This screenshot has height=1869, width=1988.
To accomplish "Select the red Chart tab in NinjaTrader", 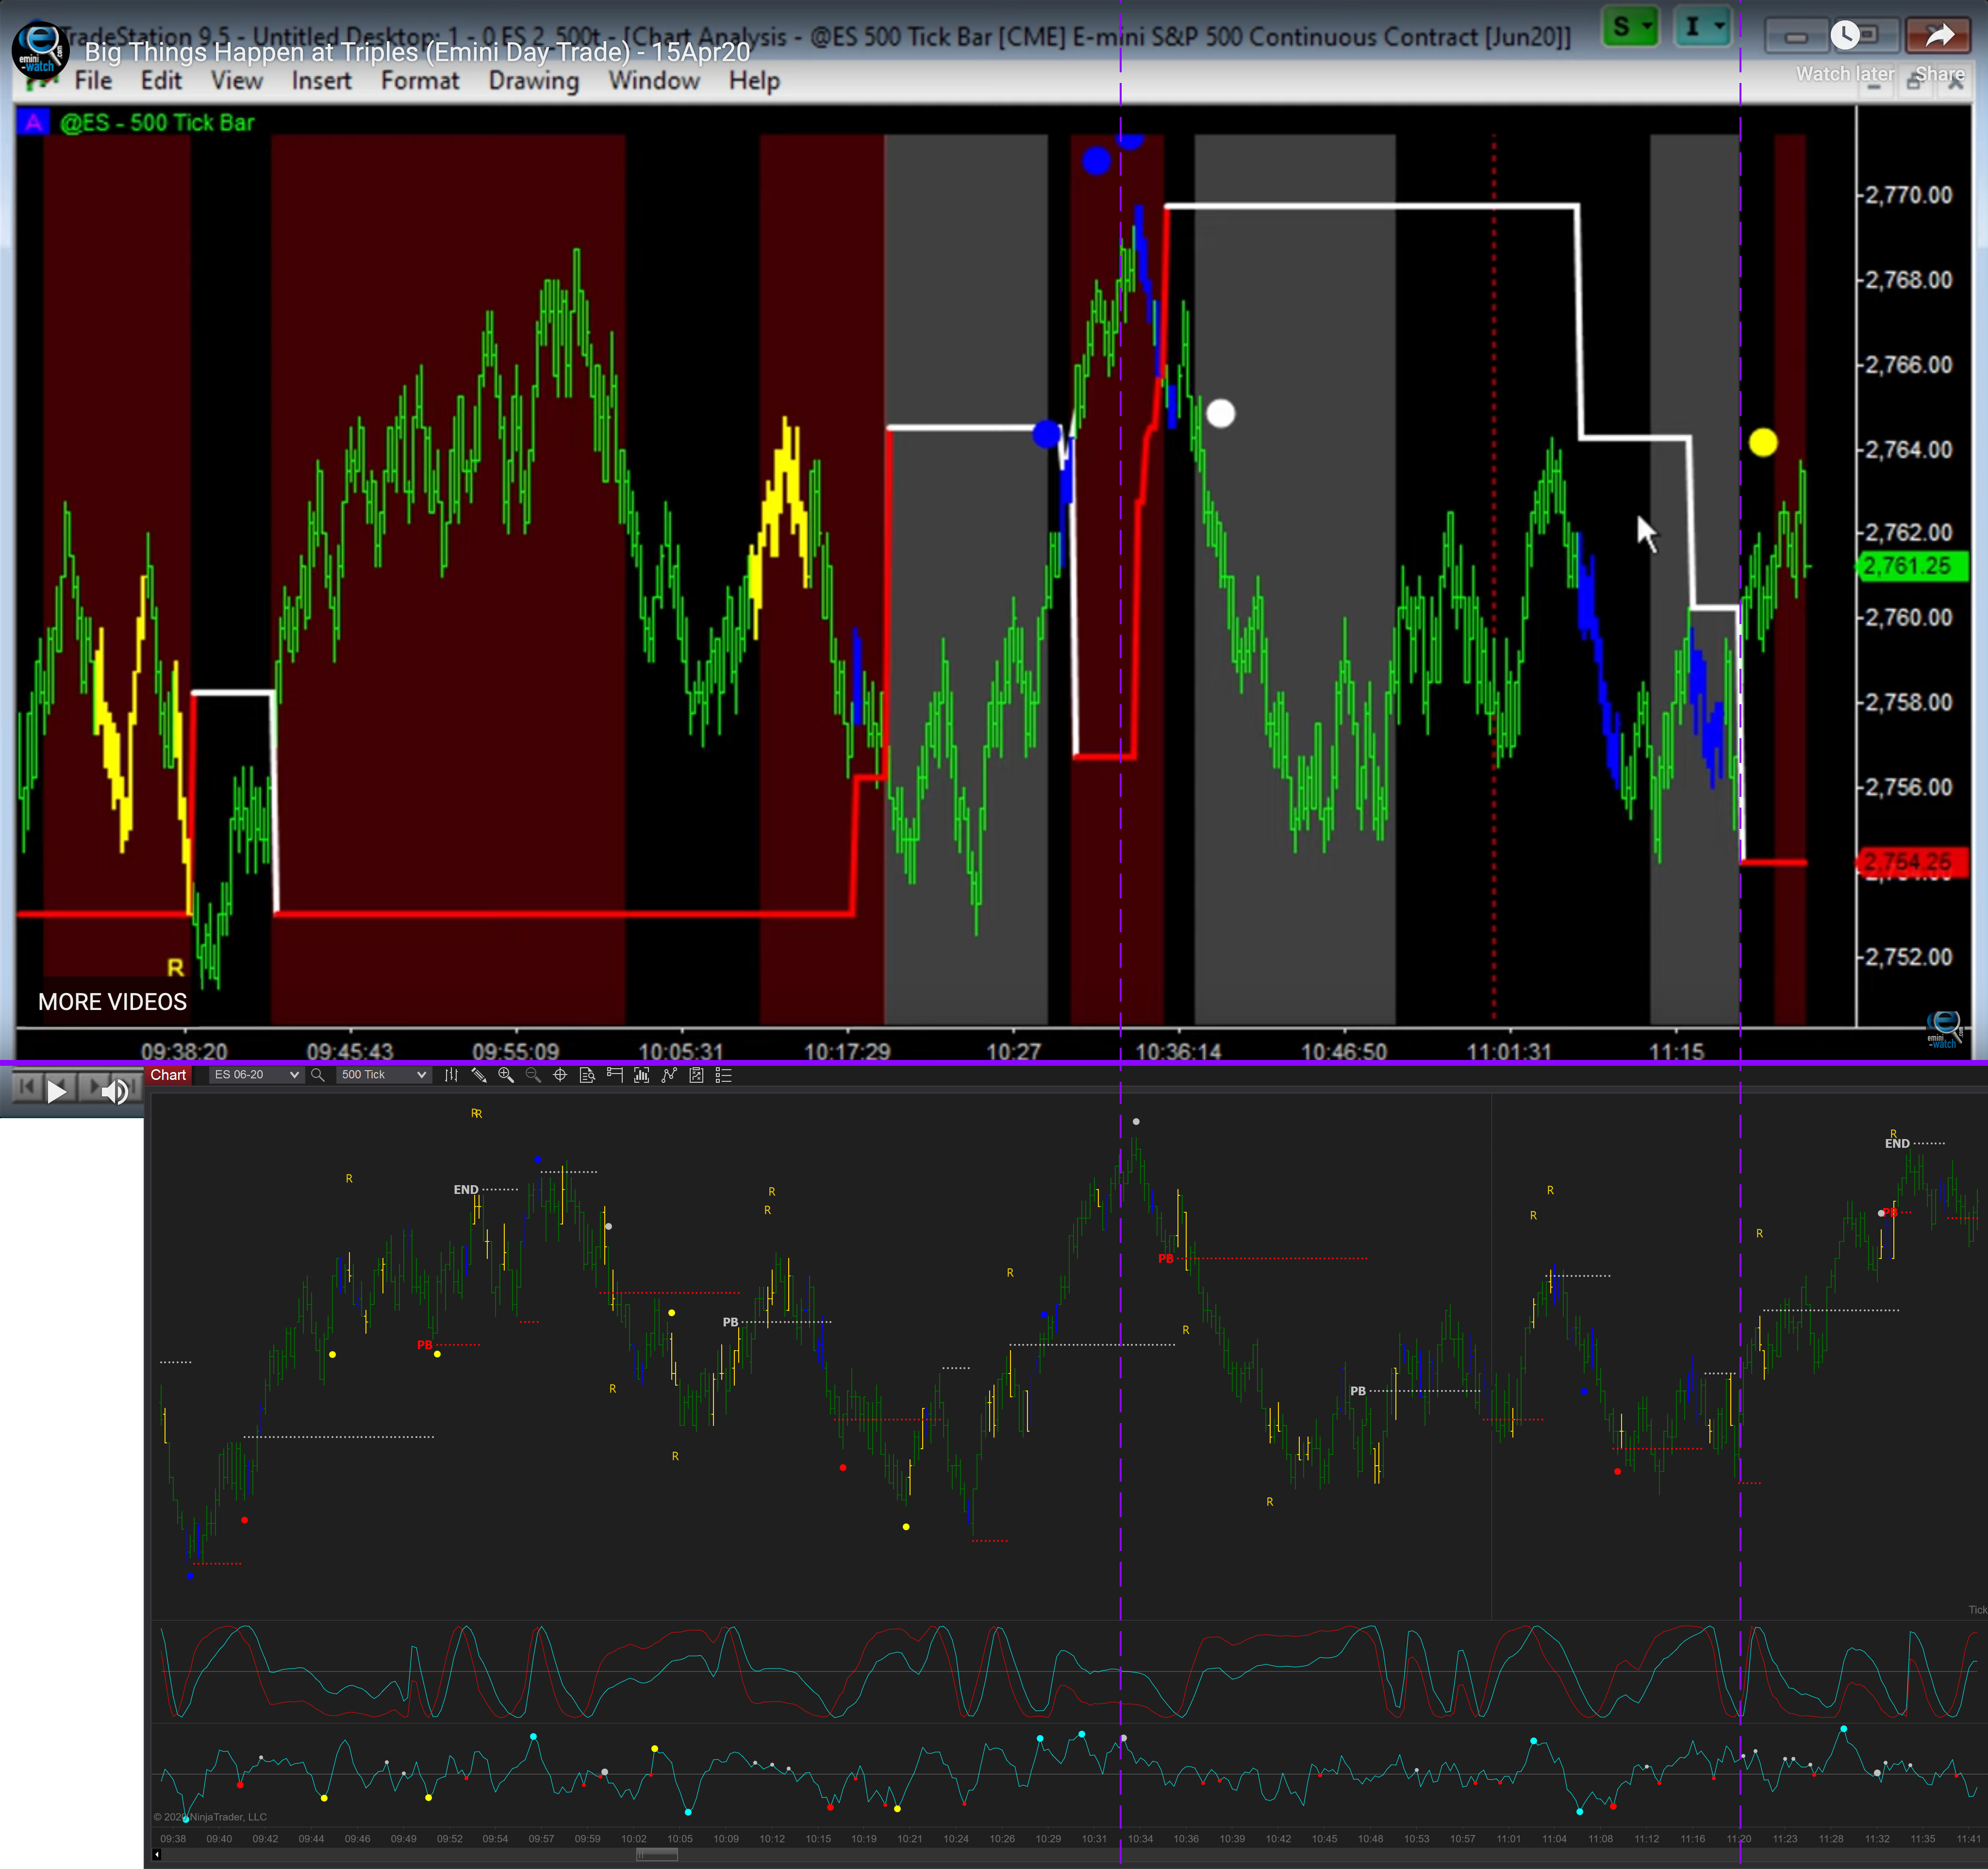I will [x=168, y=1075].
